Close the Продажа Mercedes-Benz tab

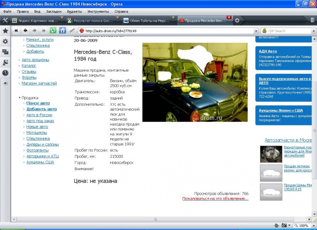coord(229,17)
